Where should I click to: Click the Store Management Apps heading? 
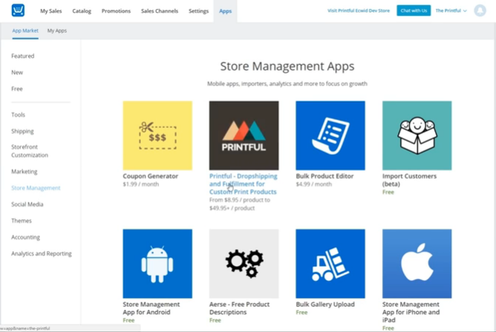click(287, 66)
